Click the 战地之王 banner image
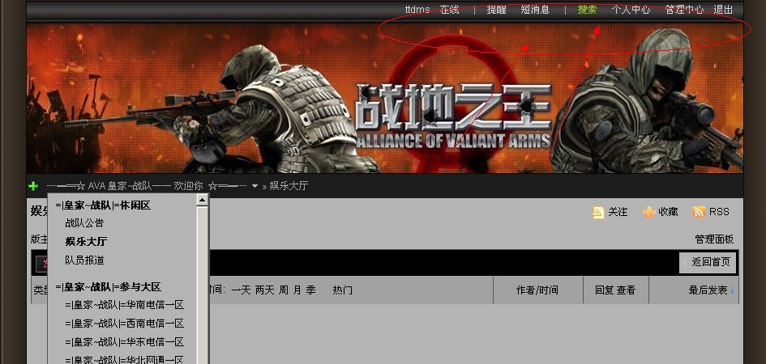 (x=385, y=98)
